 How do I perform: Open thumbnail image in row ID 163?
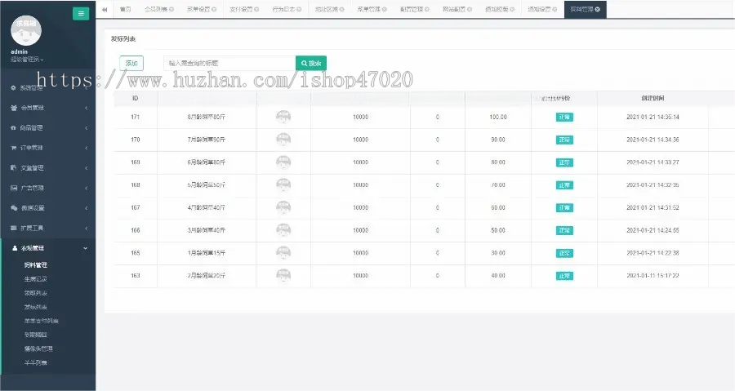(283, 275)
